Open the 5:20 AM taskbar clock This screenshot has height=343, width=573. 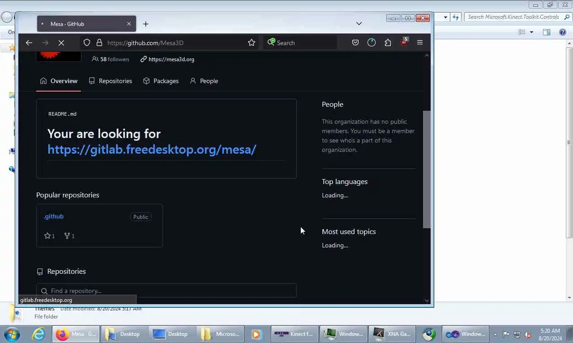tap(550, 335)
